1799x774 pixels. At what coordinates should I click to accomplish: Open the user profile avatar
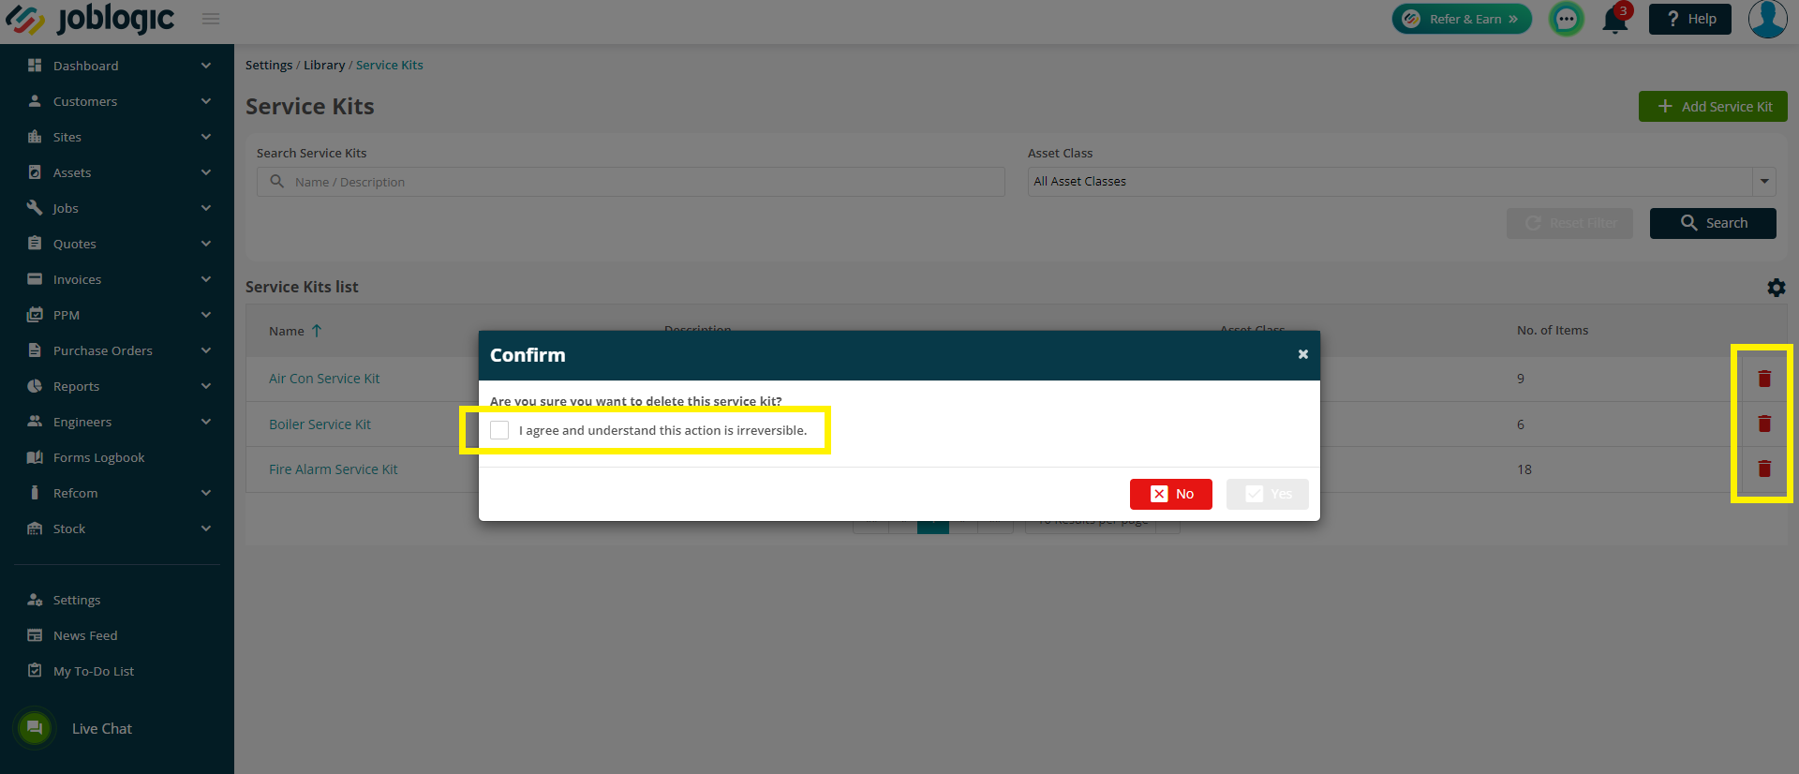(x=1767, y=19)
